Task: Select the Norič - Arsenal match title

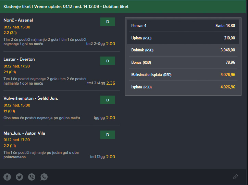Action: click(18, 20)
